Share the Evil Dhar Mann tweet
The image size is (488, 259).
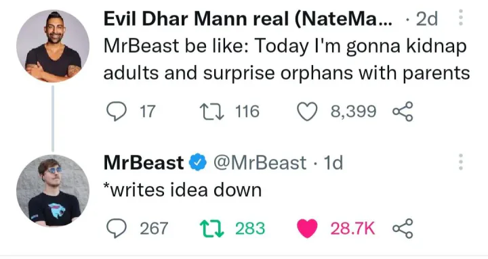click(x=403, y=112)
